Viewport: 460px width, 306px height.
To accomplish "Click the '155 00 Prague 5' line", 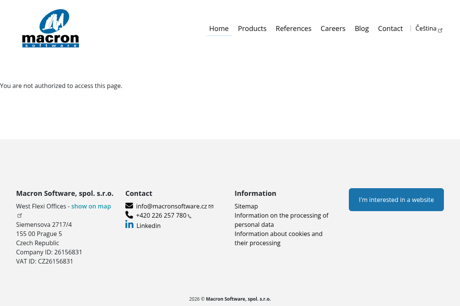I will tap(39, 234).
